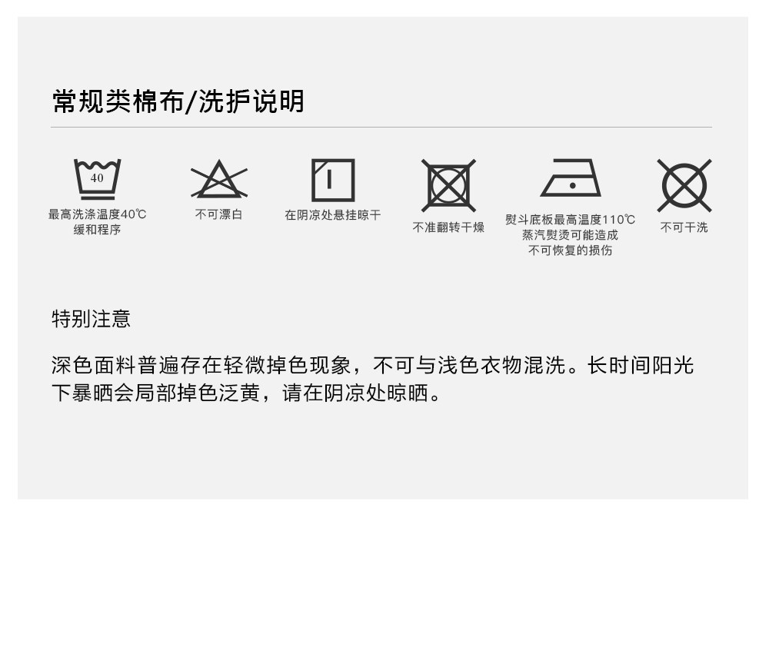Select the 不可漂白 caption text

(x=218, y=214)
